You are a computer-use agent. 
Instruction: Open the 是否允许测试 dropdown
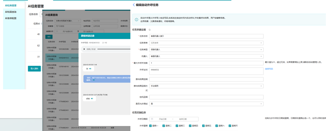pyautogui.click(x=206, y=104)
